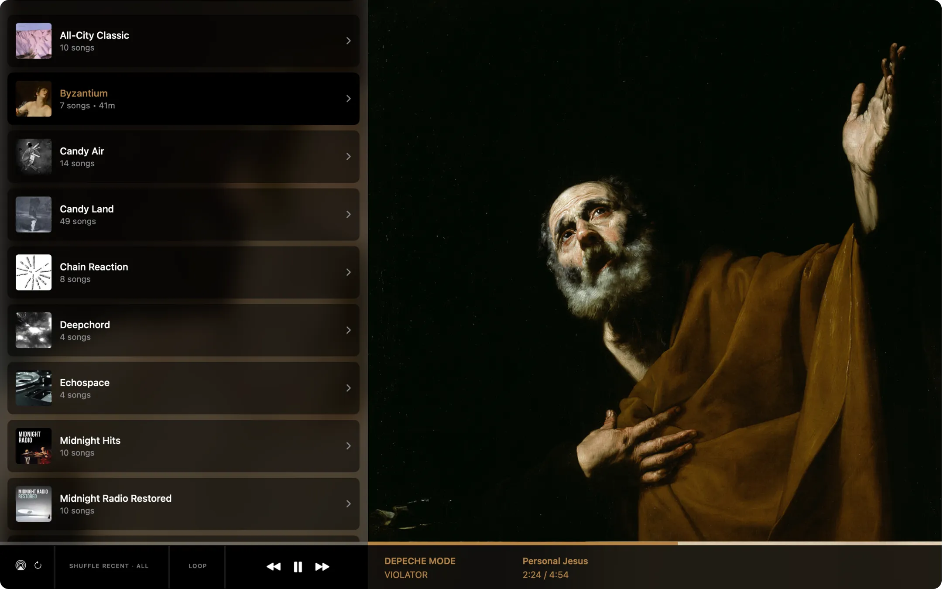Click the VIOLATOR album name

(406, 575)
